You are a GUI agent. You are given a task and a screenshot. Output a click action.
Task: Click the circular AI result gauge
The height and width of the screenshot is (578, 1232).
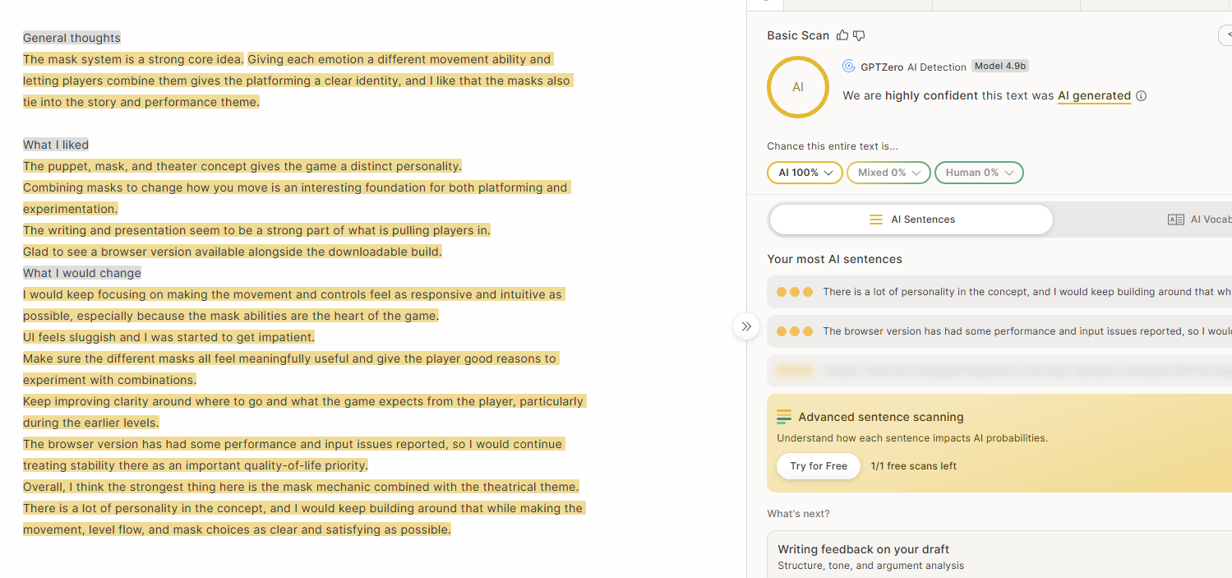pos(797,87)
